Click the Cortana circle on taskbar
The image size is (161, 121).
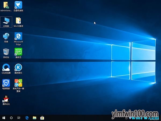(x=11, y=118)
